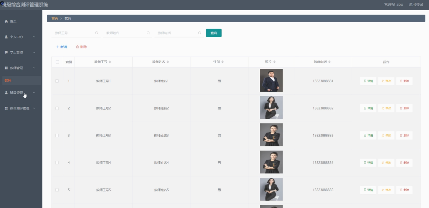Click the 新增 add button
The image size is (429, 208).
[62, 47]
